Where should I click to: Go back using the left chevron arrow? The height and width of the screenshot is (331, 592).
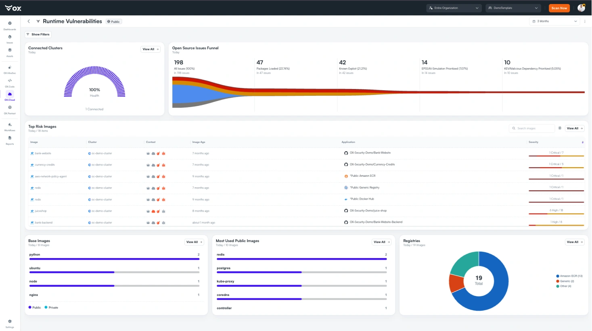(x=29, y=21)
